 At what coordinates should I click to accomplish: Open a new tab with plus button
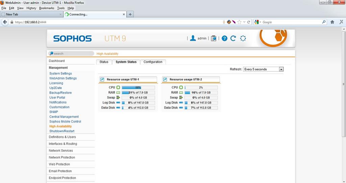pos(130,14)
